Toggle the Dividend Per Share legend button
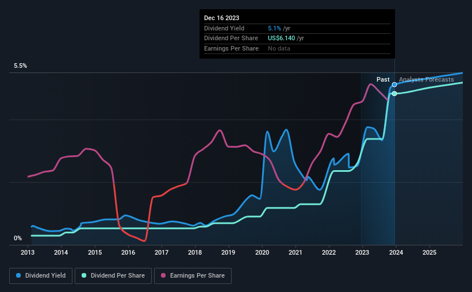 click(x=113, y=276)
